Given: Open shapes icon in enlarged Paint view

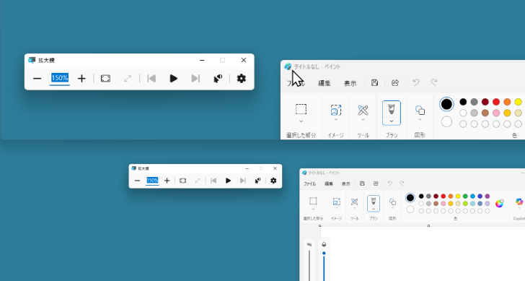Looking at the screenshot, I should (x=420, y=110).
